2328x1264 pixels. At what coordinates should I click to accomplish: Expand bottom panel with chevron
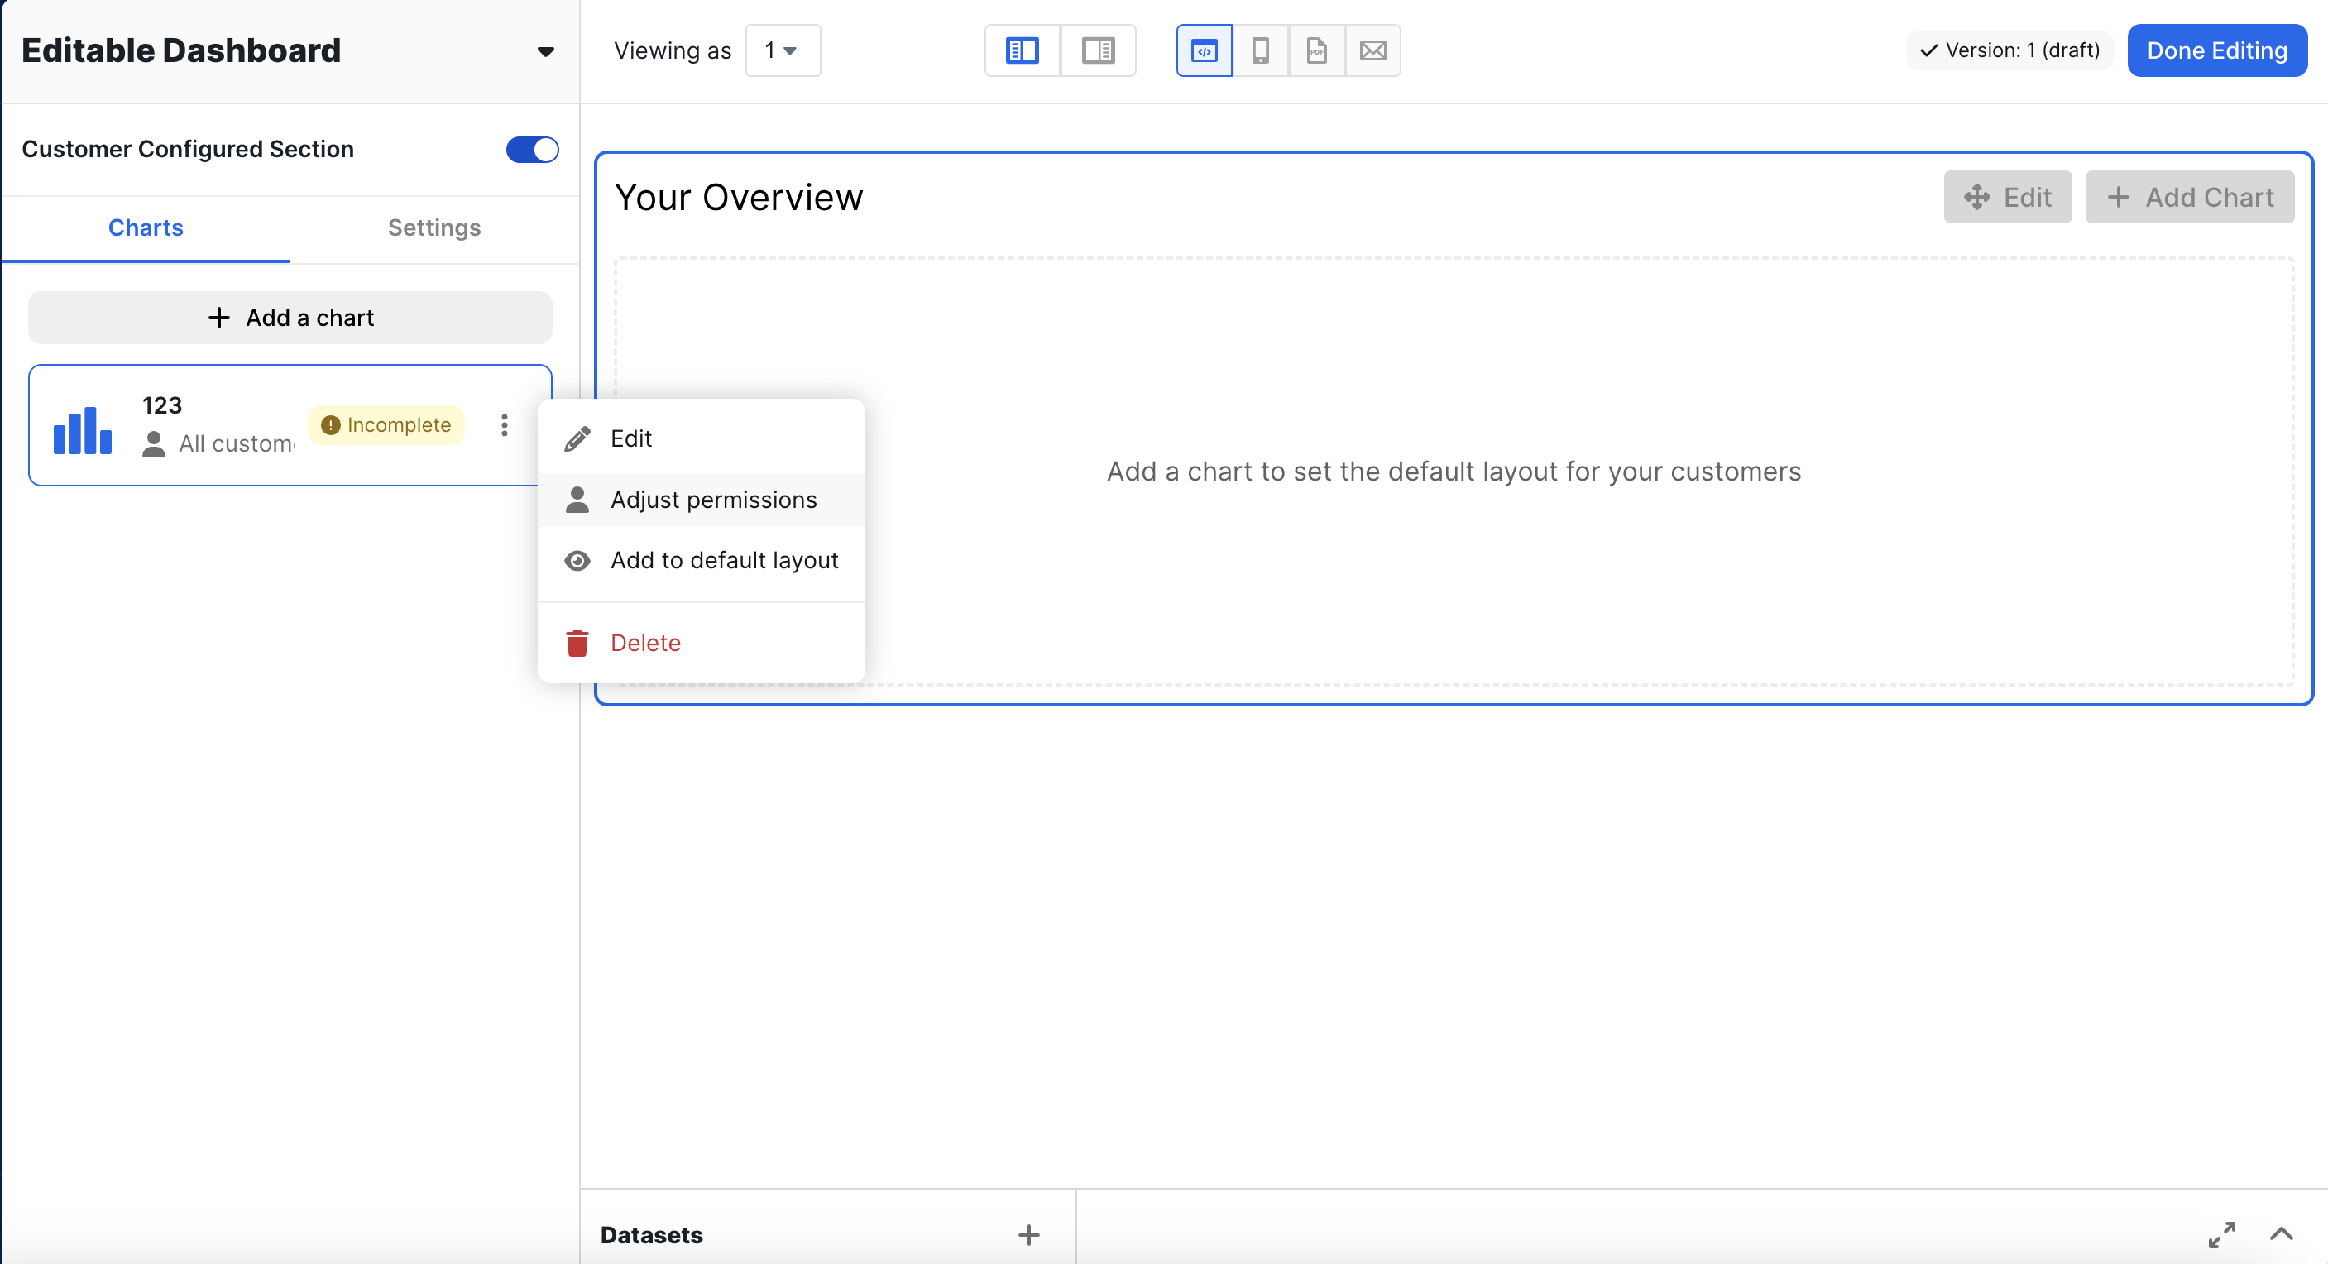tap(2281, 1234)
